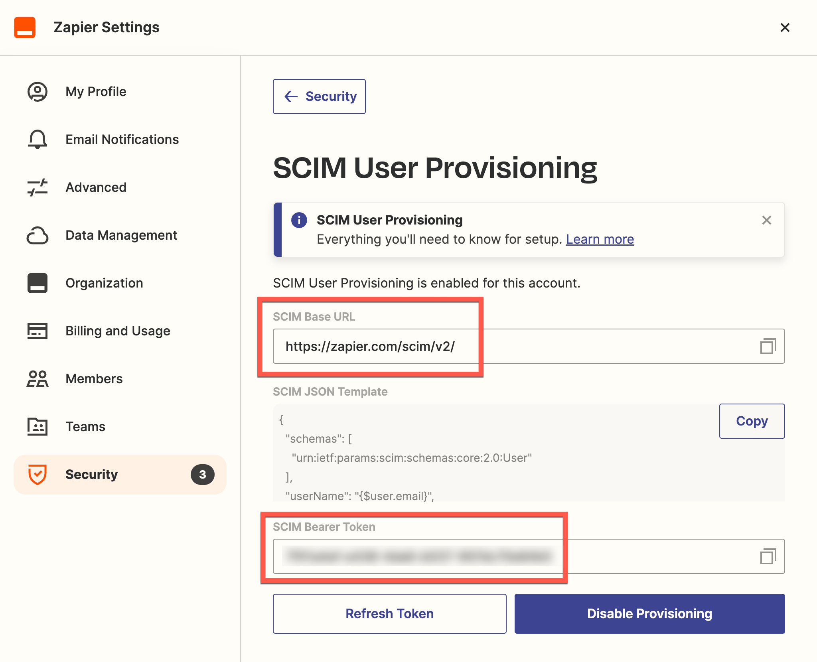Click the urn:ietf schema line in template
817x662 pixels.
(412, 458)
